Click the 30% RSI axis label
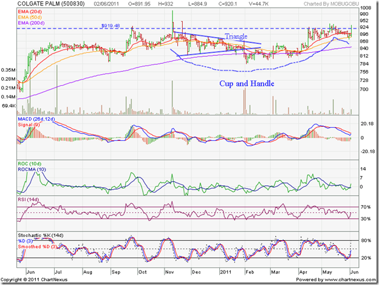The image size is (379, 285). (366, 219)
